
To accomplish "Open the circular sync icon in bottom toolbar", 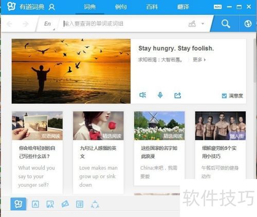I will tap(95, 204).
